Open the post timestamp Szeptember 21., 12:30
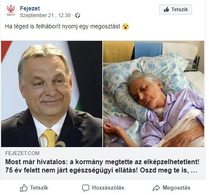209x195 pixels. [45, 15]
